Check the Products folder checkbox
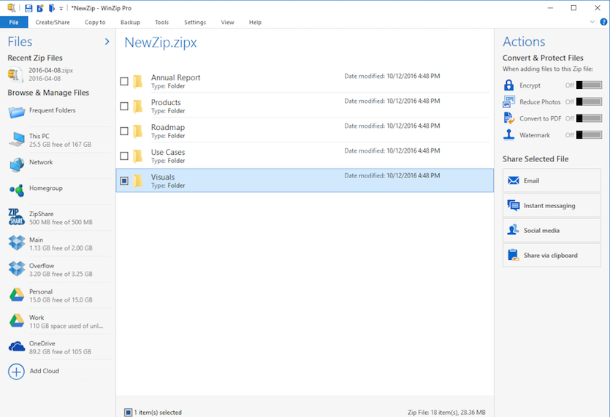610x417 pixels. tap(124, 106)
